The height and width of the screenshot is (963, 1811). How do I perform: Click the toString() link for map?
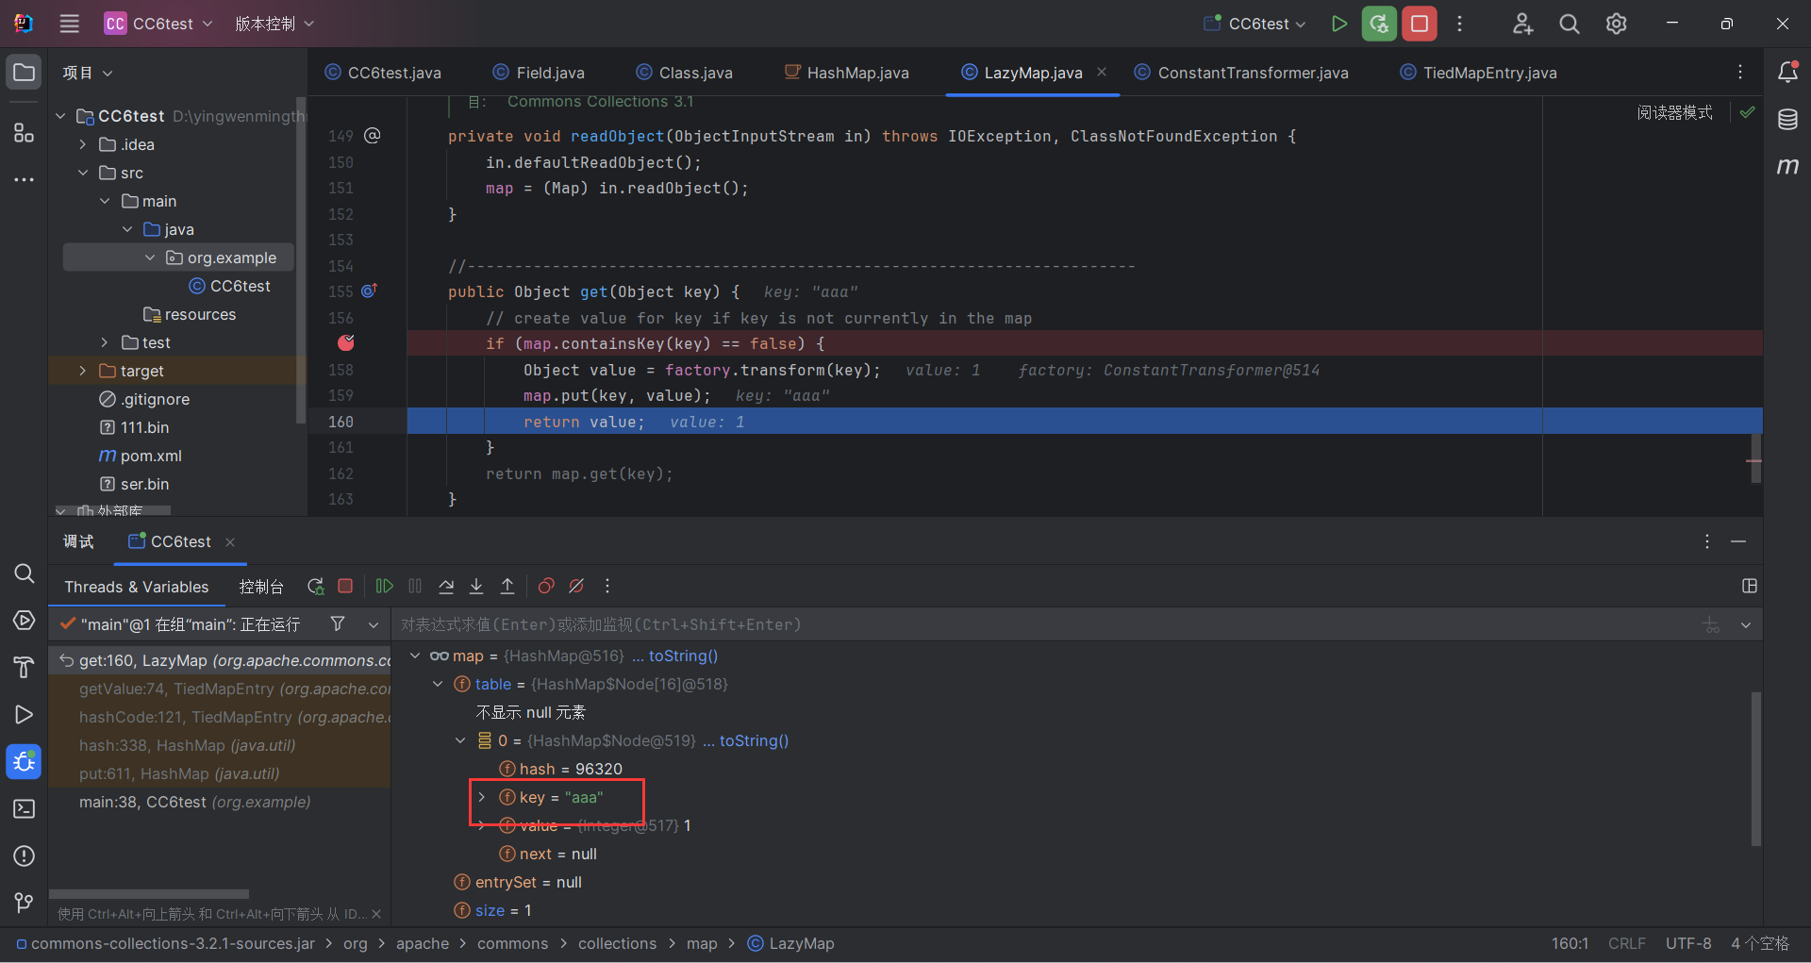pyautogui.click(x=683, y=656)
